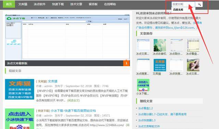Open the 冰点快搜 recommended thumbnail
The image size is (219, 129).
click(177, 65)
